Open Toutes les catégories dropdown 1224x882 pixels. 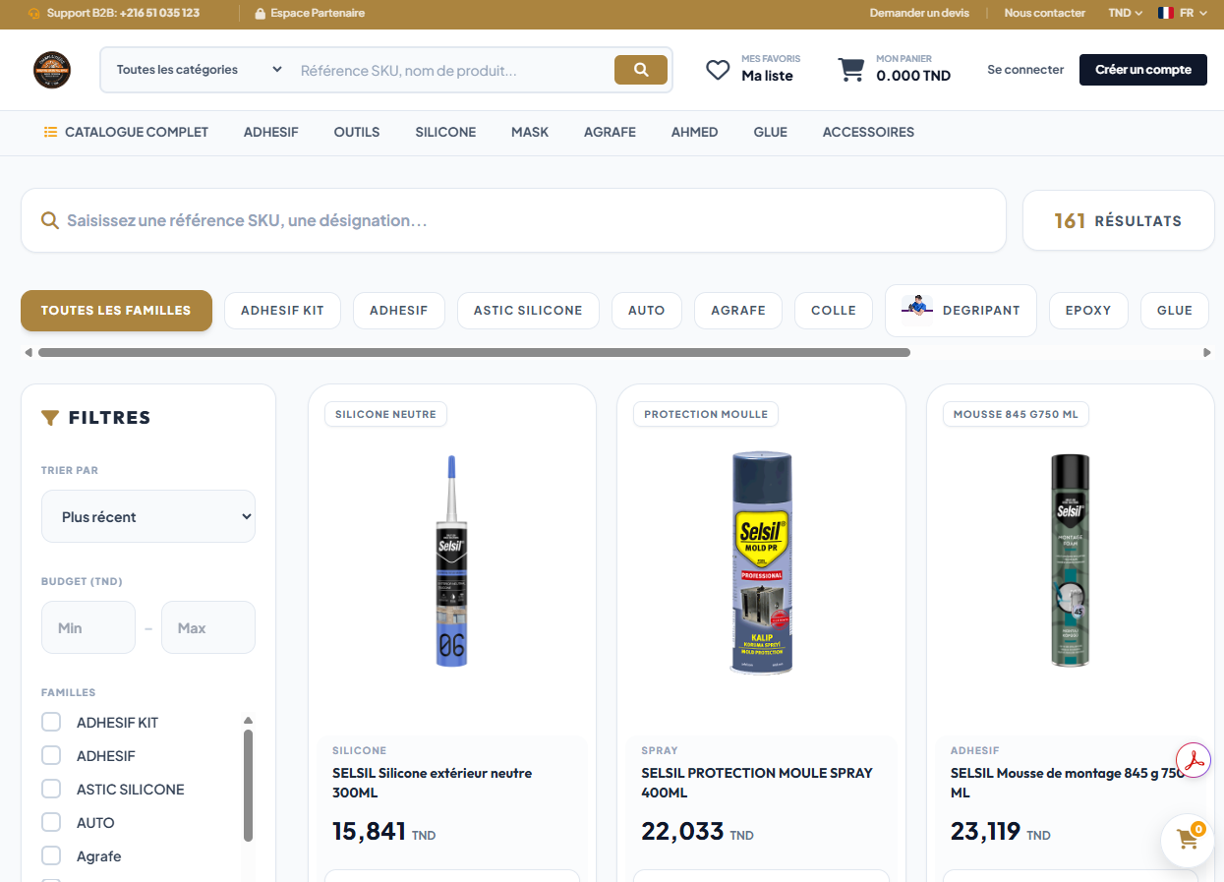[200, 70]
